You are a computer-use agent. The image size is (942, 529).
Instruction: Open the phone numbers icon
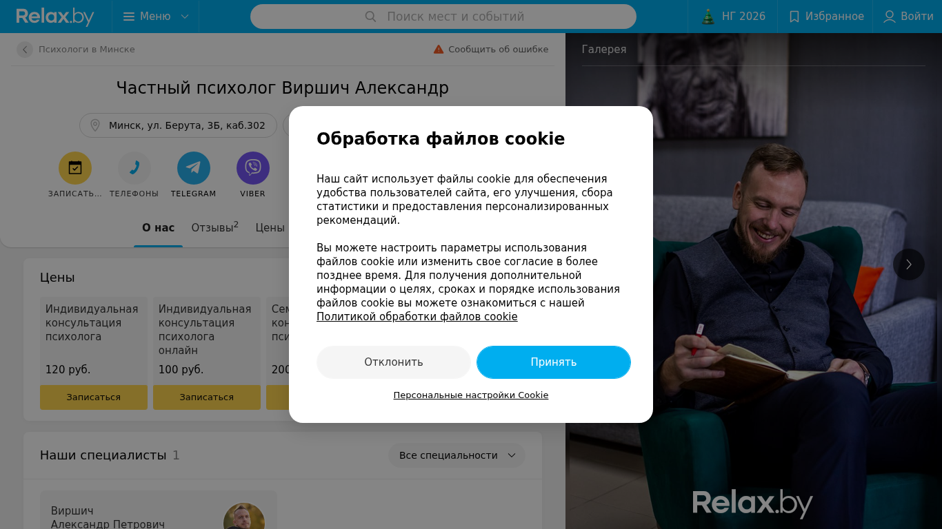pyautogui.click(x=134, y=168)
